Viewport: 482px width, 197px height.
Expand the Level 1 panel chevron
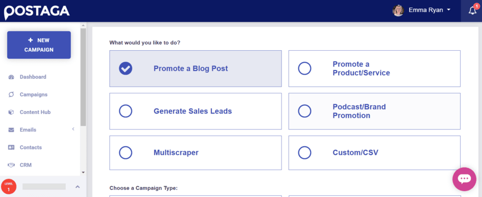(x=77, y=187)
